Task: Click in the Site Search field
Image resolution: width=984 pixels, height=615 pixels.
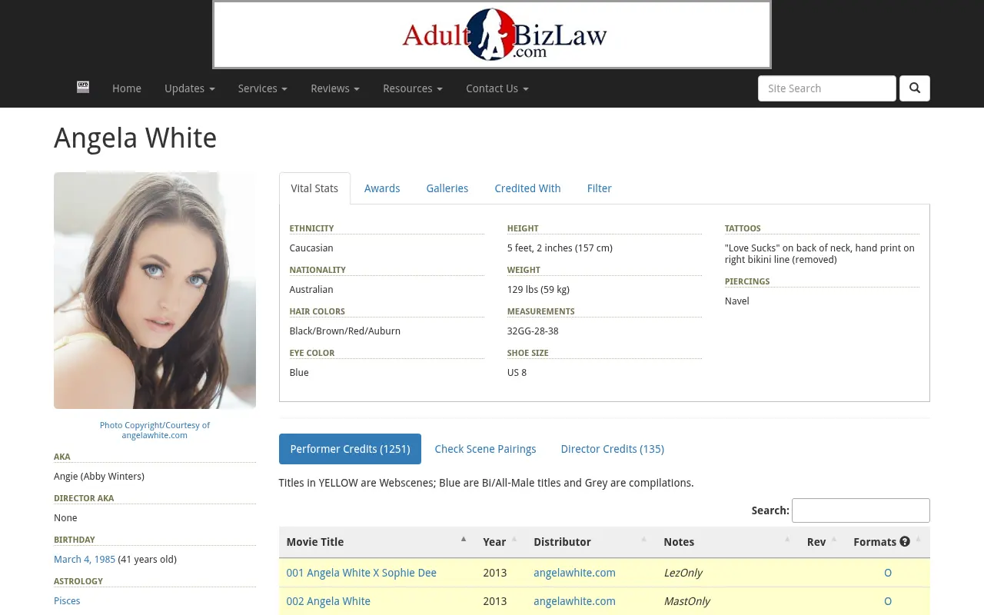Action: [827, 88]
